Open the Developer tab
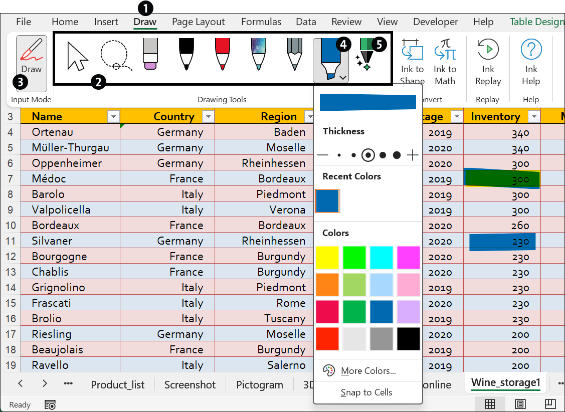 click(x=435, y=22)
